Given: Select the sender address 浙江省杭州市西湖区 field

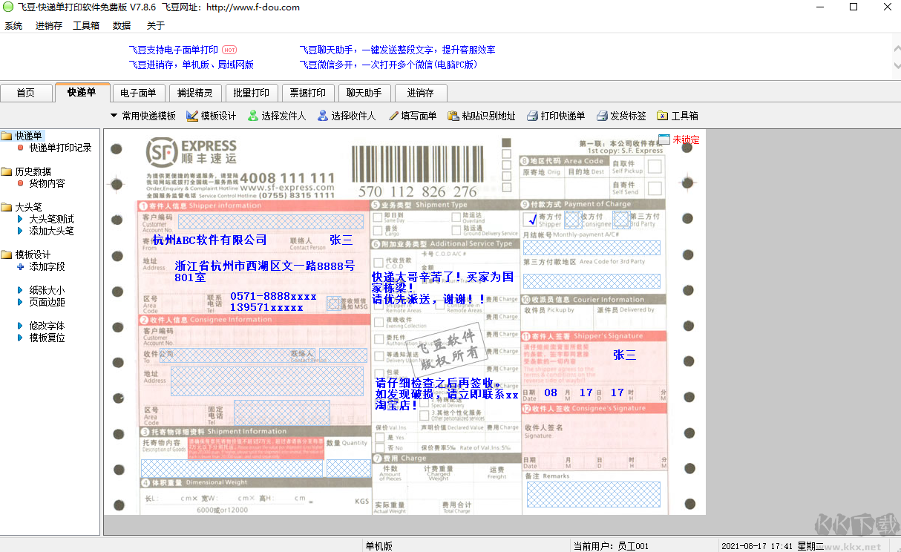Looking at the screenshot, I should (x=265, y=272).
